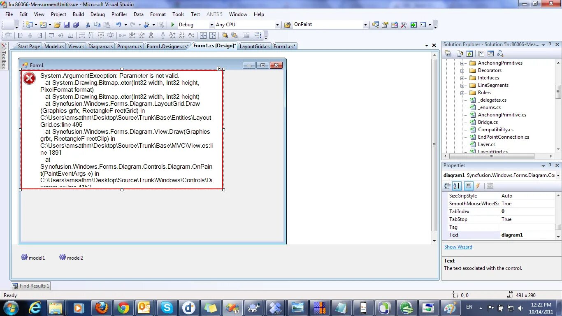Image resolution: width=562 pixels, height=316 pixels.
Task: Switch to the Diagram.cs tab
Action: pos(100,46)
